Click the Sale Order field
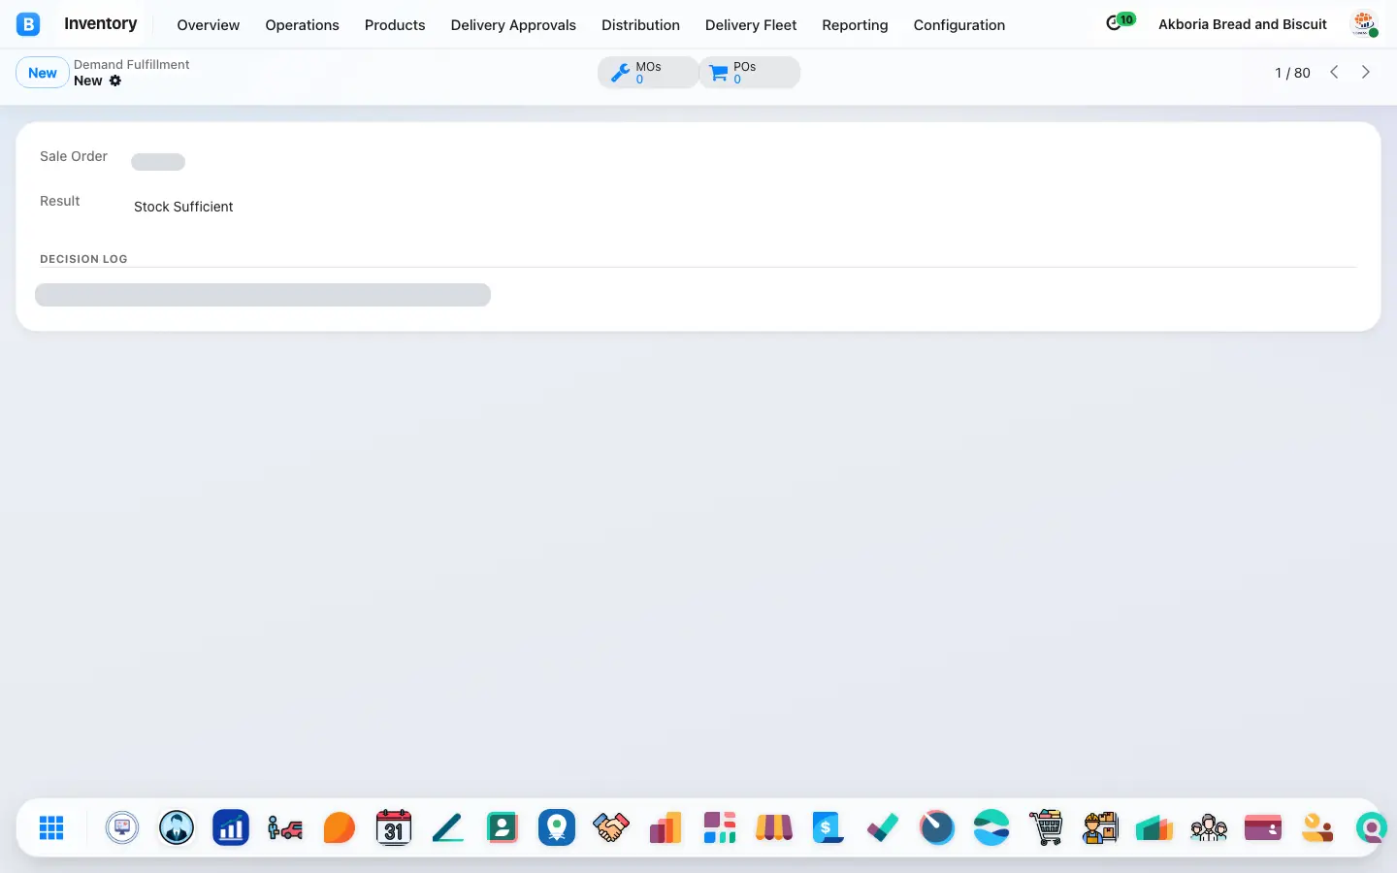The image size is (1397, 873). point(158,162)
